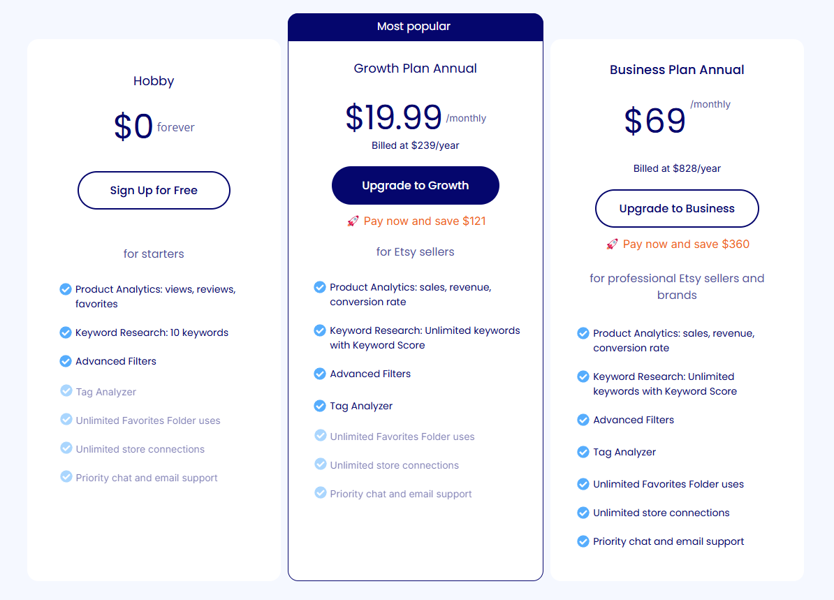Screen dimensions: 834x600
Task: Toggle the greyed Tag Analyzer check in Hobby plan
Action: coord(65,391)
